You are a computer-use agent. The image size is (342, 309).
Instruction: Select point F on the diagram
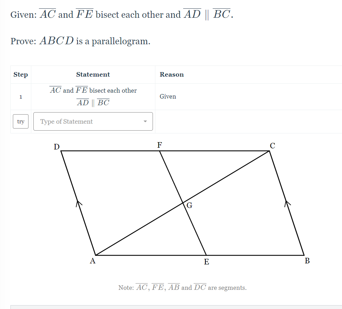pos(160,145)
